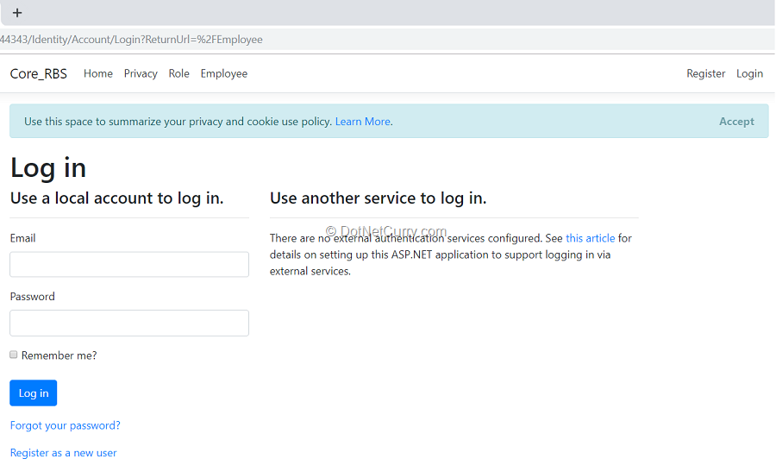
Task: Focus the Email input field
Action: click(129, 265)
